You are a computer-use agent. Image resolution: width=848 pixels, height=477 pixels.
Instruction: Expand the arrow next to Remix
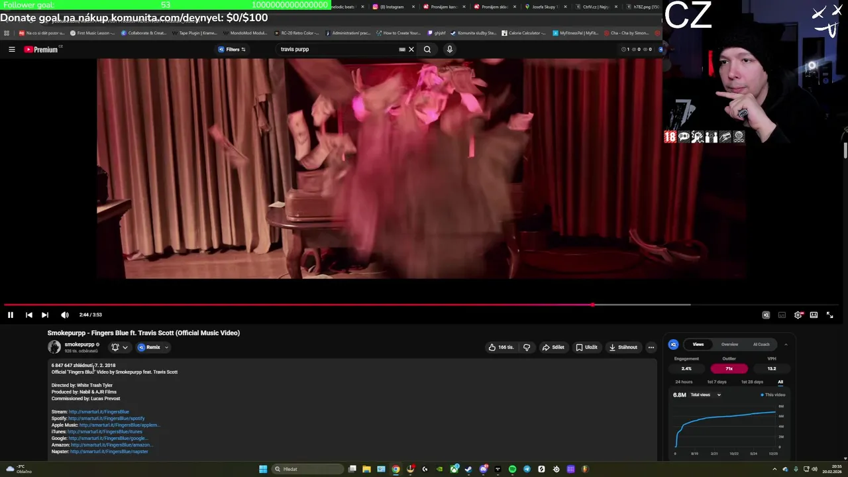coord(166,347)
